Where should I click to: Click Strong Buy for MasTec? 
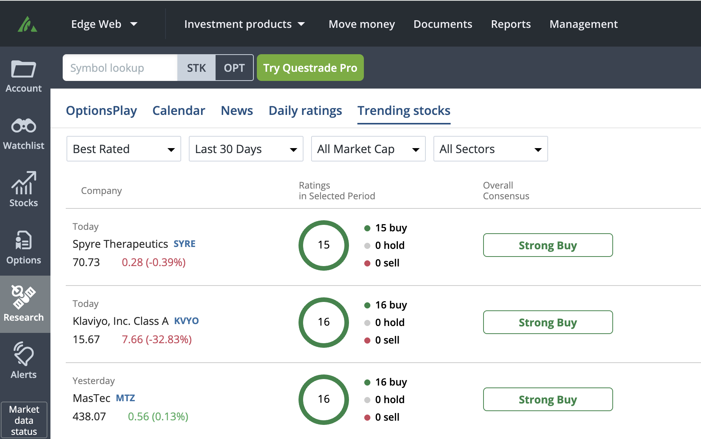[x=548, y=399]
